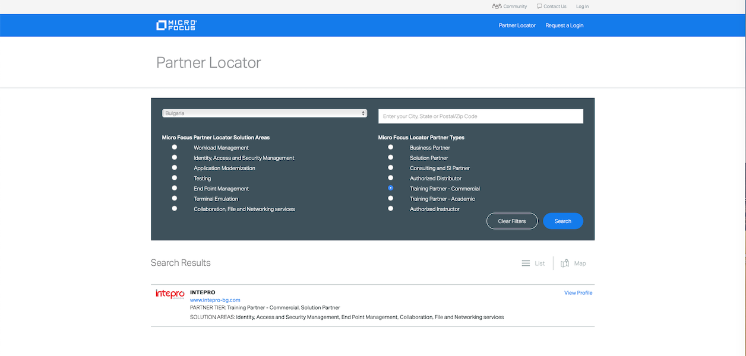Click the Log In link
The image size is (746, 356).
click(582, 7)
